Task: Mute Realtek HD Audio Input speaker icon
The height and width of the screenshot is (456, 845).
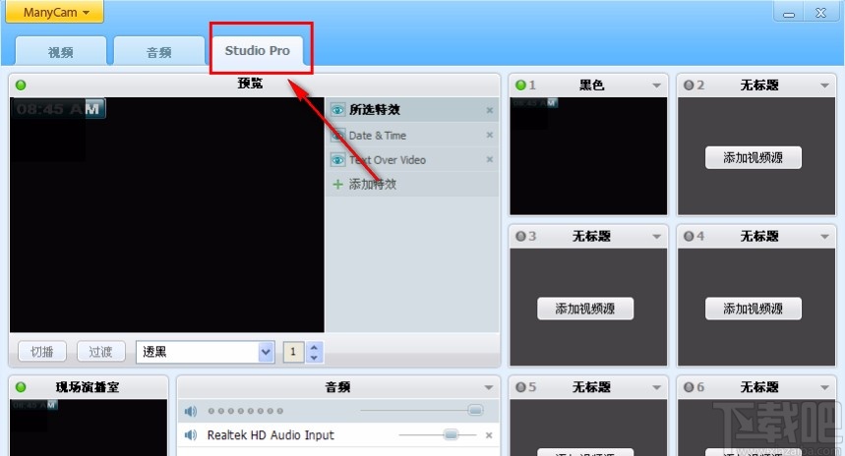Action: click(190, 435)
